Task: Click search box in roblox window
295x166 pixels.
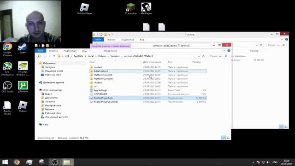Action: (x=276, y=45)
